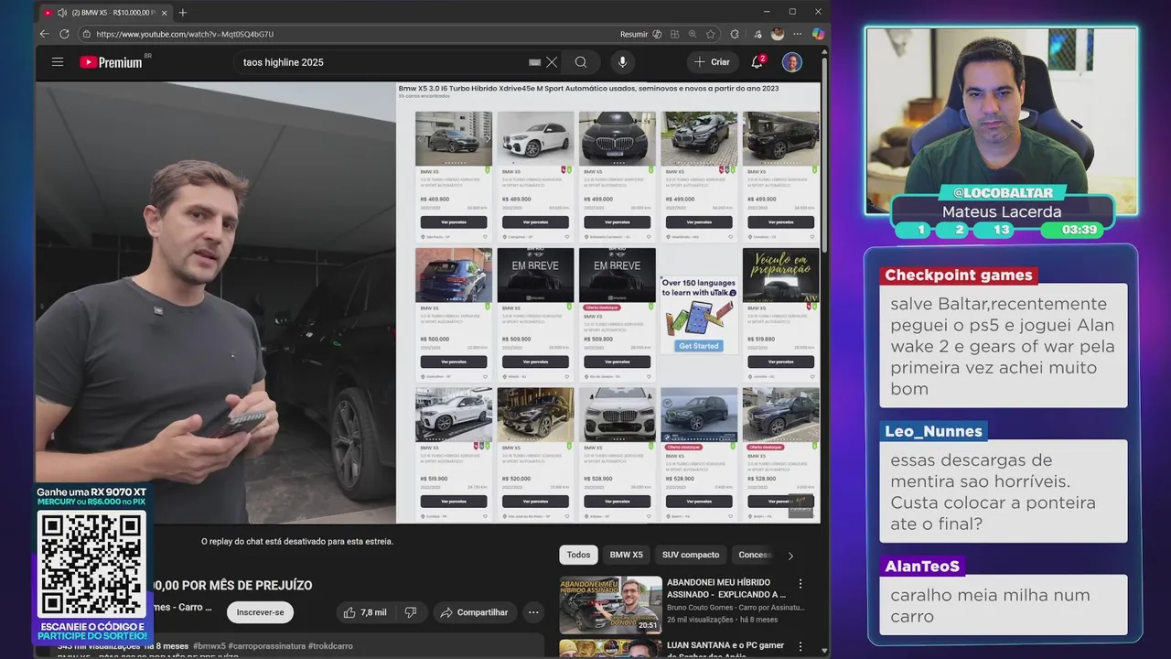Open the YouTube hamburger guide menu

coord(58,62)
